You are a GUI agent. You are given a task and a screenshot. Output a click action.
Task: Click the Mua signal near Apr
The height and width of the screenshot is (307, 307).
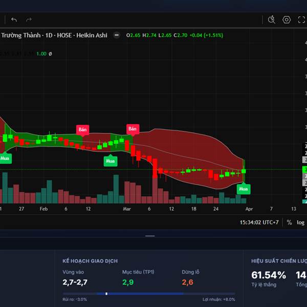244,188
